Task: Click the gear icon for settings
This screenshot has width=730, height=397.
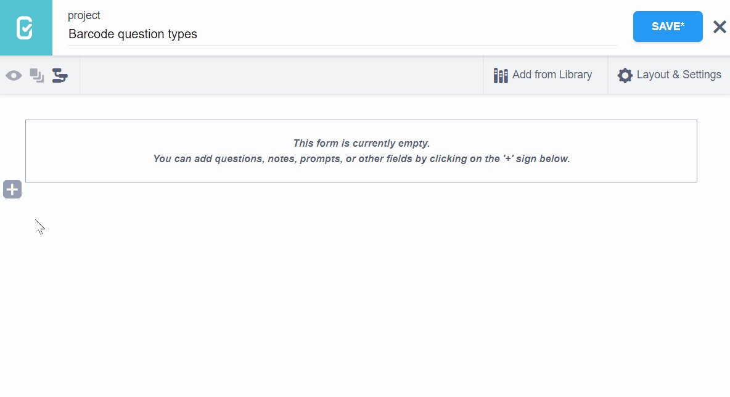Action: coord(625,75)
